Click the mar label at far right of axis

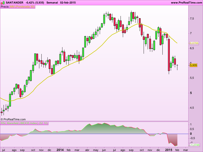click(x=186, y=150)
